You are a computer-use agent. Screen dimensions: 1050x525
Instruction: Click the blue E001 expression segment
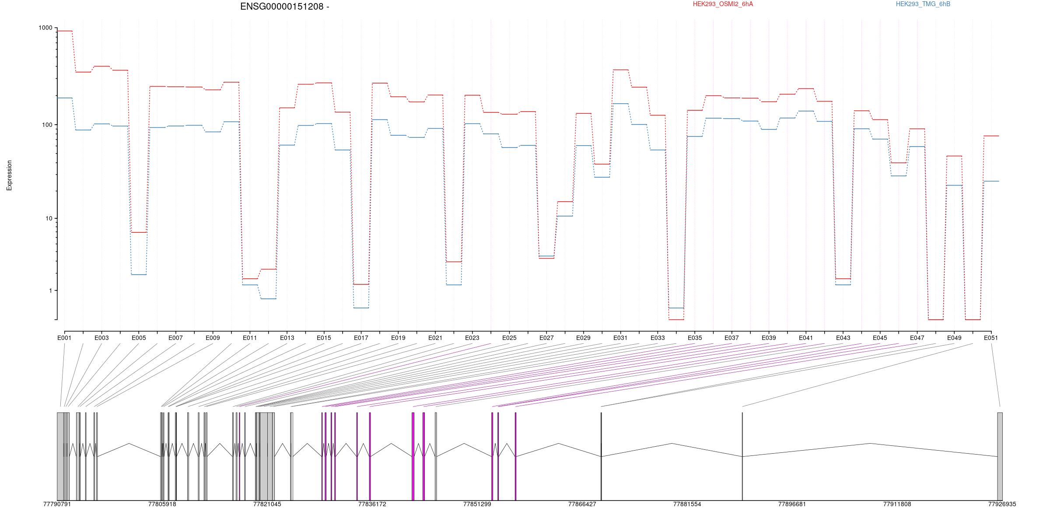click(x=65, y=98)
